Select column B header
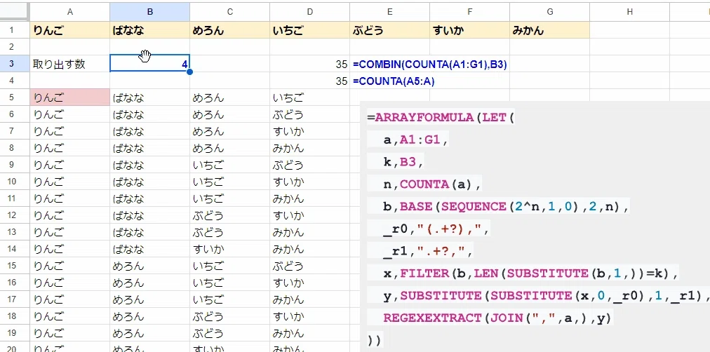 pos(150,12)
